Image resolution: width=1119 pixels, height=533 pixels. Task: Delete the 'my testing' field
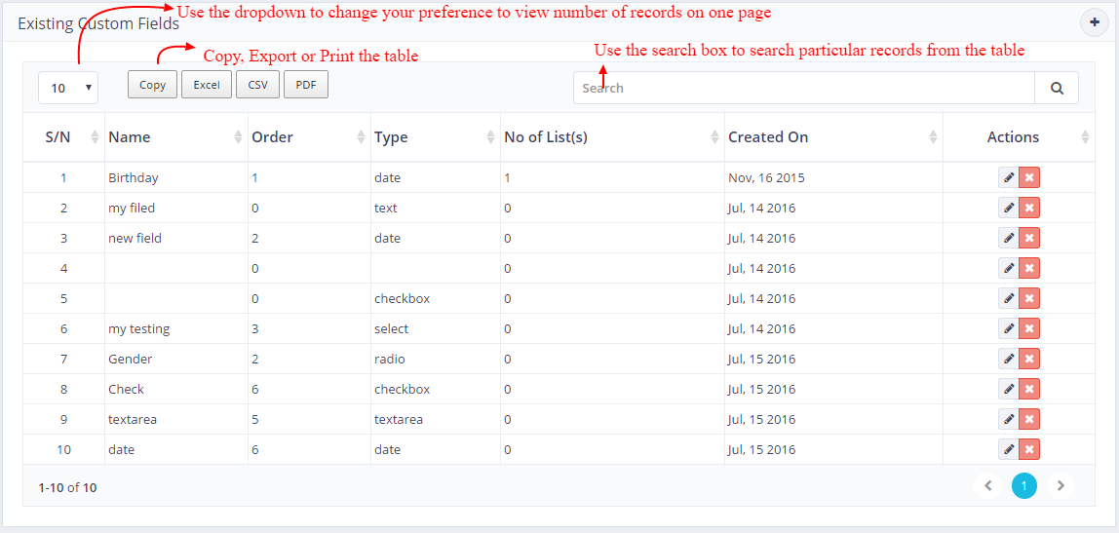point(1029,328)
